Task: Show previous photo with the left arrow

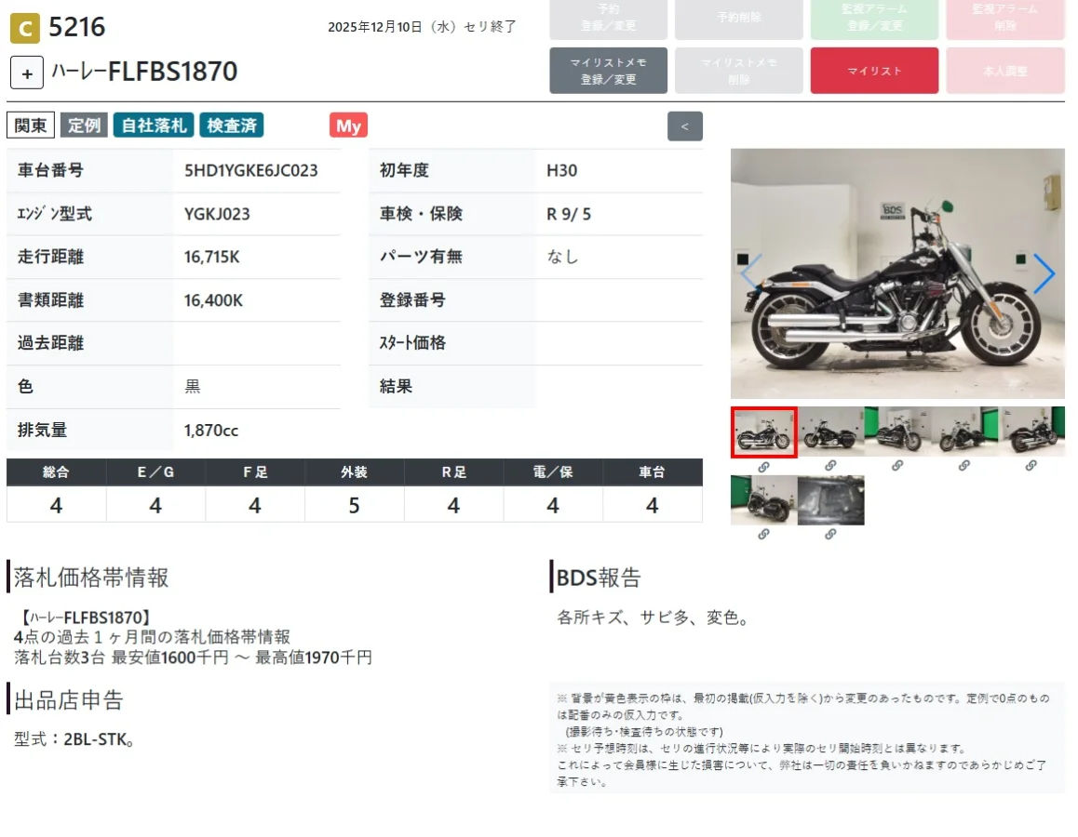Action: tap(750, 273)
